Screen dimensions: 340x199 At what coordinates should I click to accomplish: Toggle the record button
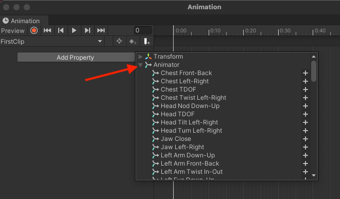pos(34,30)
